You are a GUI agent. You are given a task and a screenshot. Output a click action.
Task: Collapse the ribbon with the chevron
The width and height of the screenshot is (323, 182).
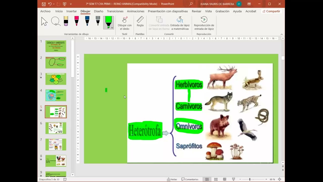282,34
